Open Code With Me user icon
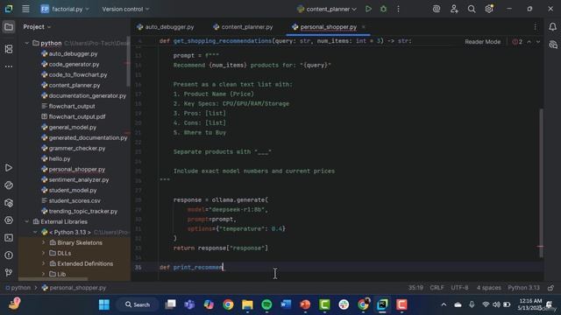561x315 pixels. click(454, 9)
